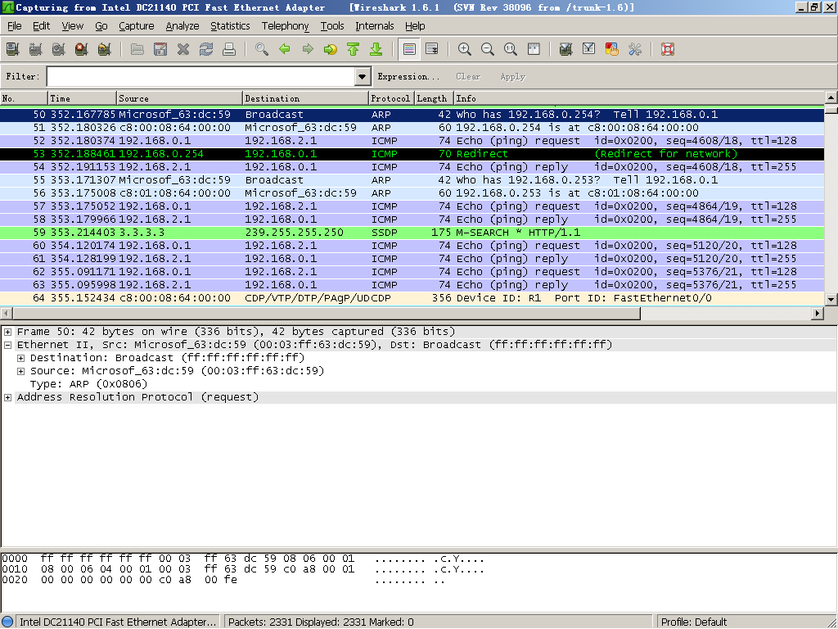Open the Statistics menu

[x=230, y=26]
